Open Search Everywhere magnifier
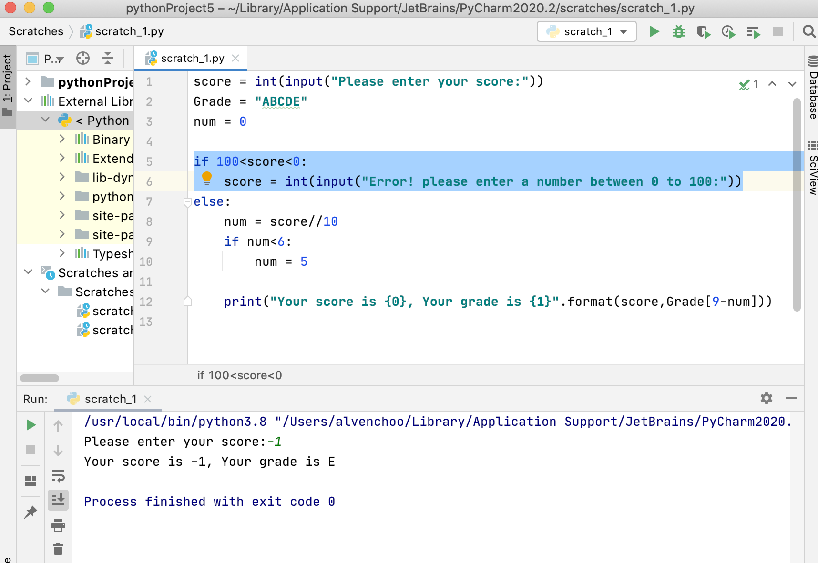The image size is (818, 563). (x=809, y=31)
